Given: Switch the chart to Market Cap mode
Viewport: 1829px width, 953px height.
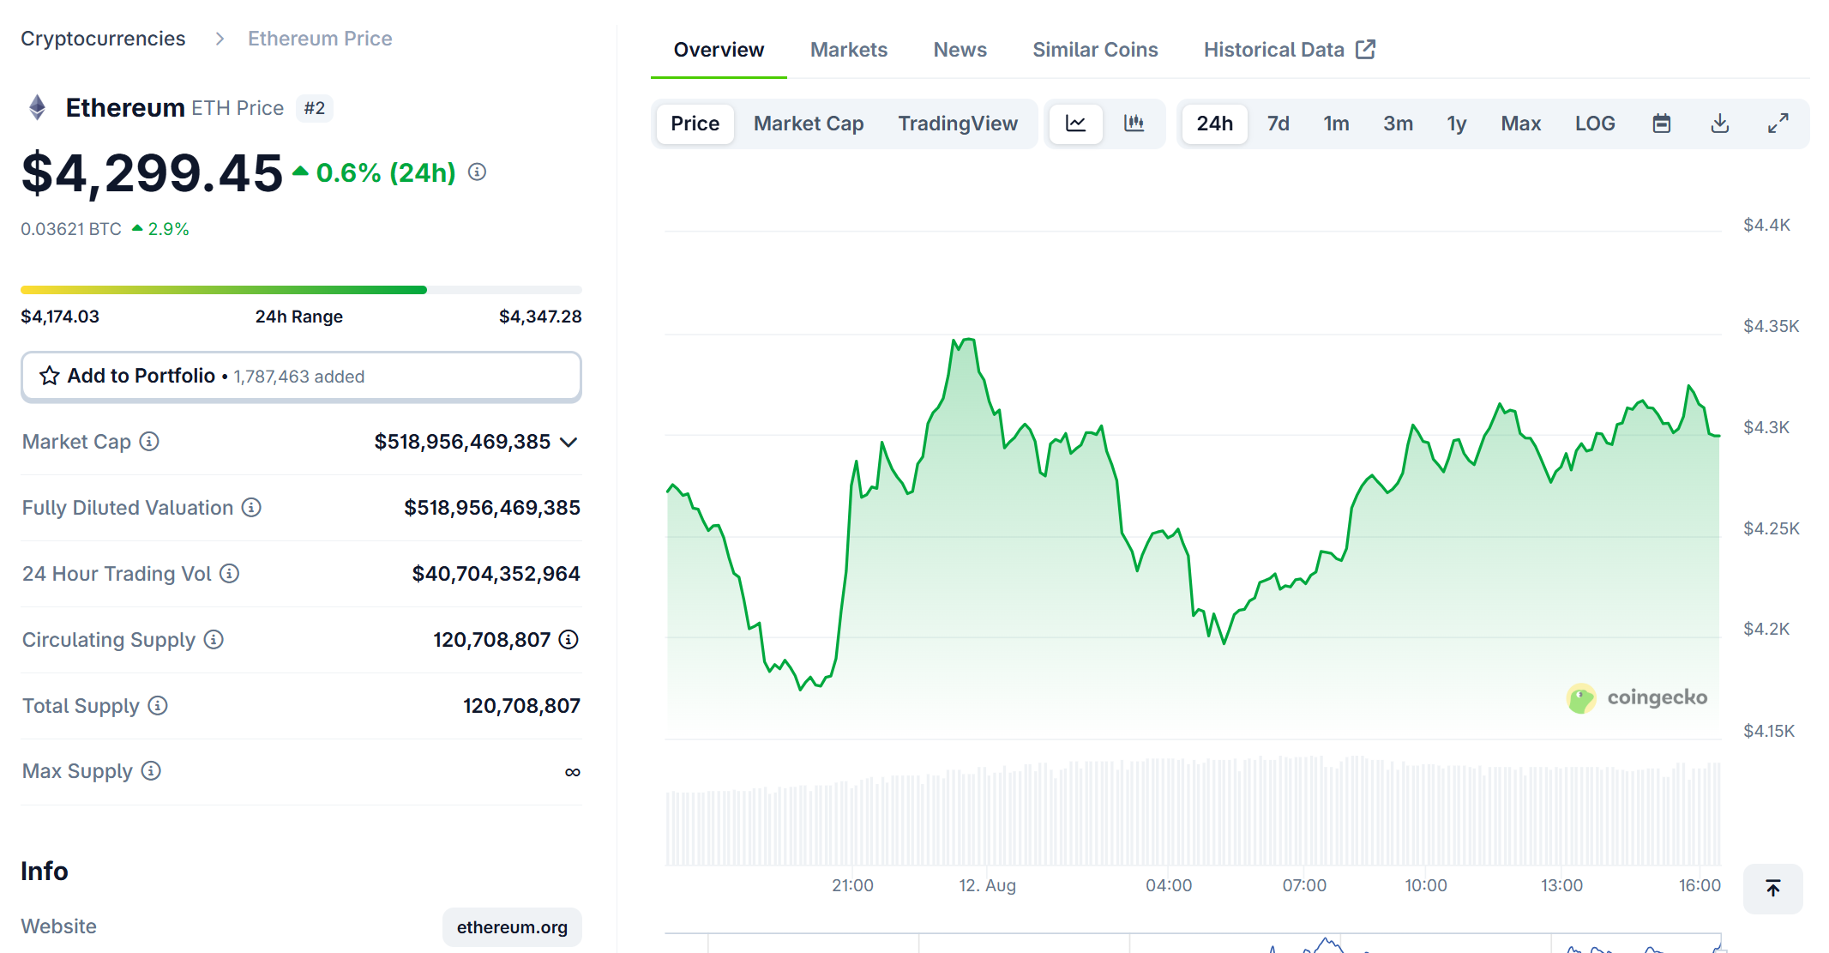Looking at the screenshot, I should coord(808,124).
